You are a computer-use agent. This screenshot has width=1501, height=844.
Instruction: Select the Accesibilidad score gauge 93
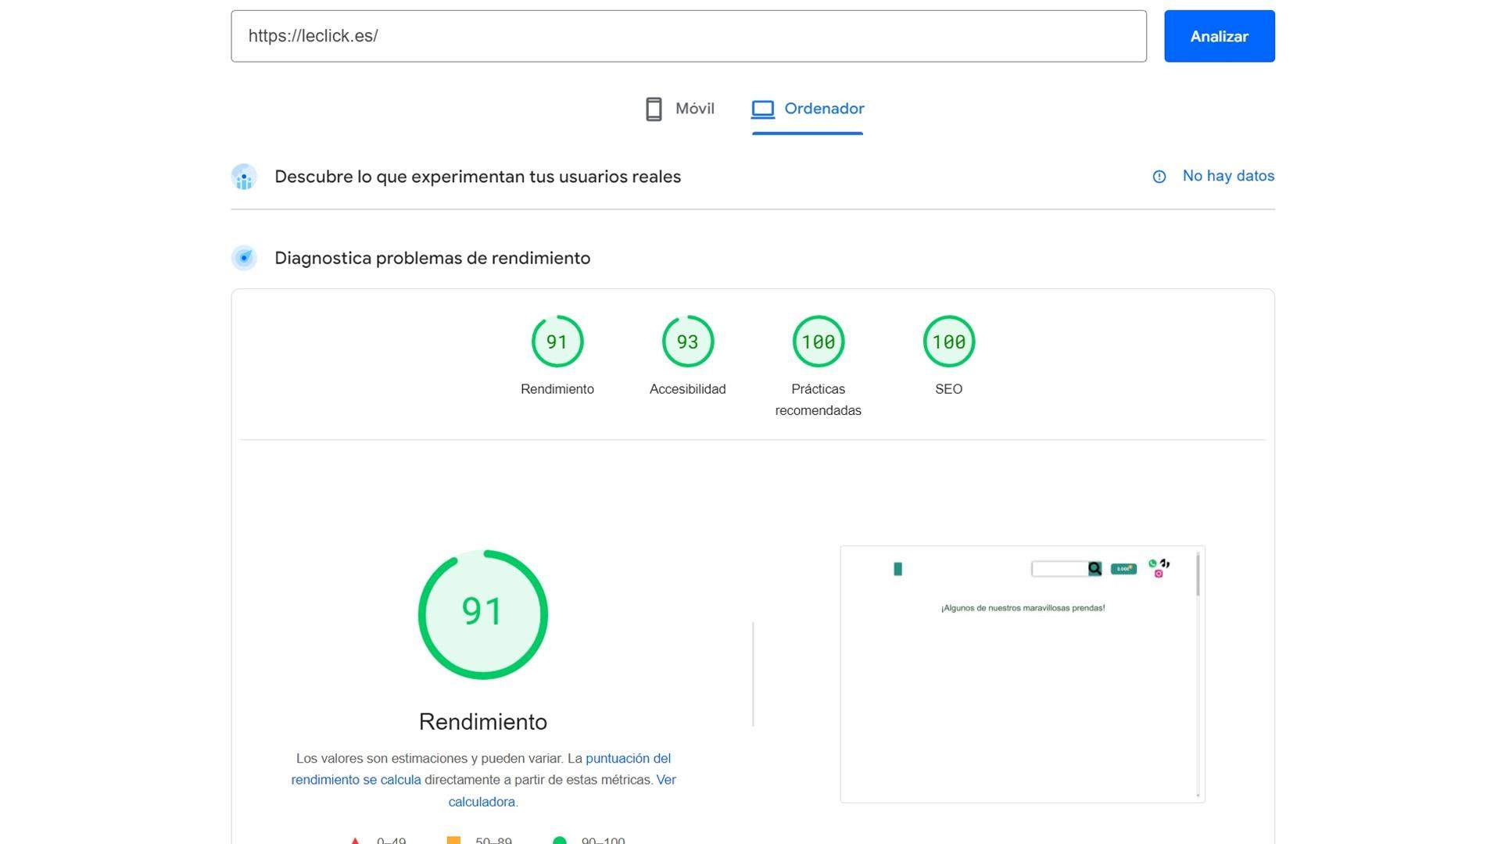(x=688, y=342)
